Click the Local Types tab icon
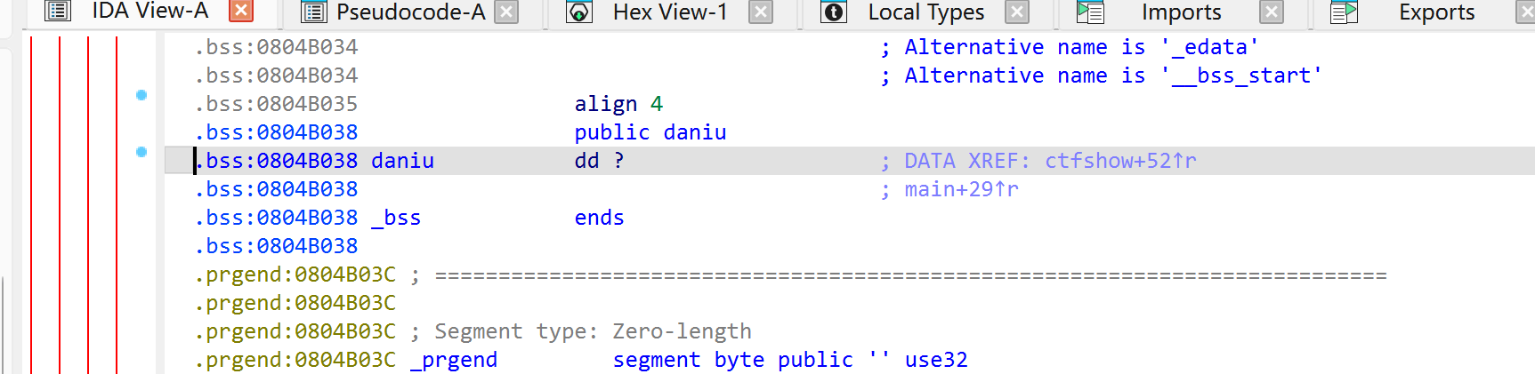1535x374 pixels. click(x=834, y=12)
